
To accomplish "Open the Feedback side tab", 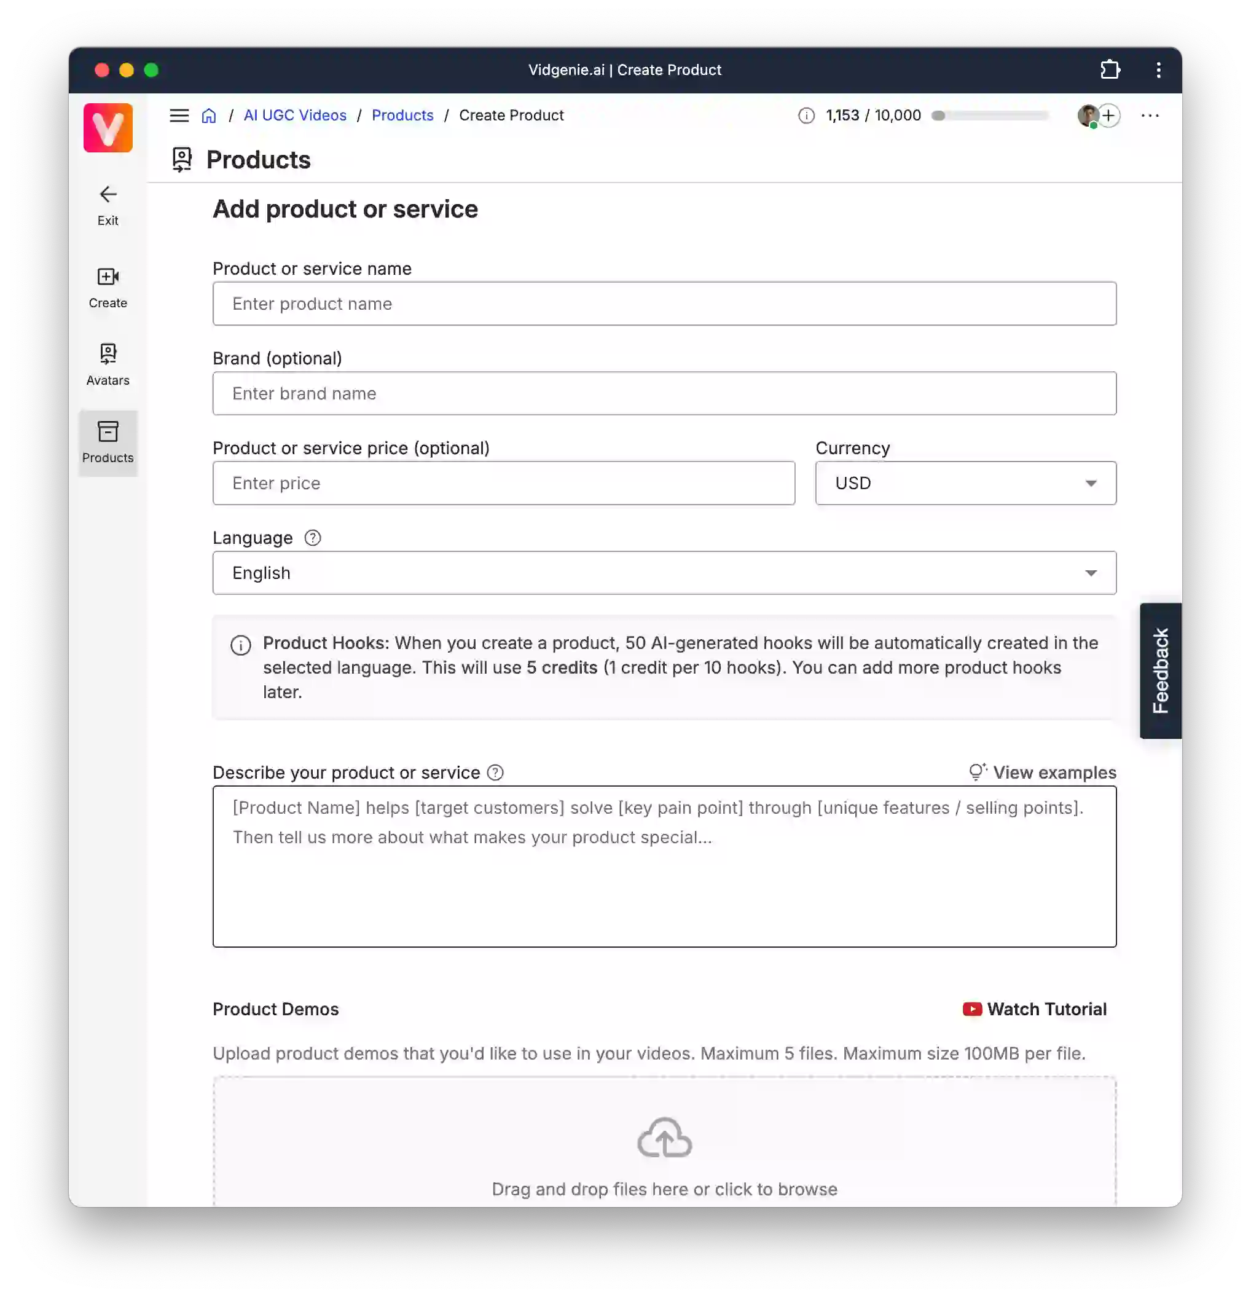I will coord(1160,671).
